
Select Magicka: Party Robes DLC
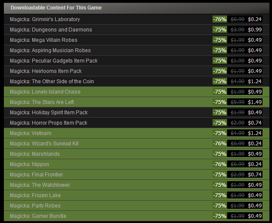click(137, 206)
